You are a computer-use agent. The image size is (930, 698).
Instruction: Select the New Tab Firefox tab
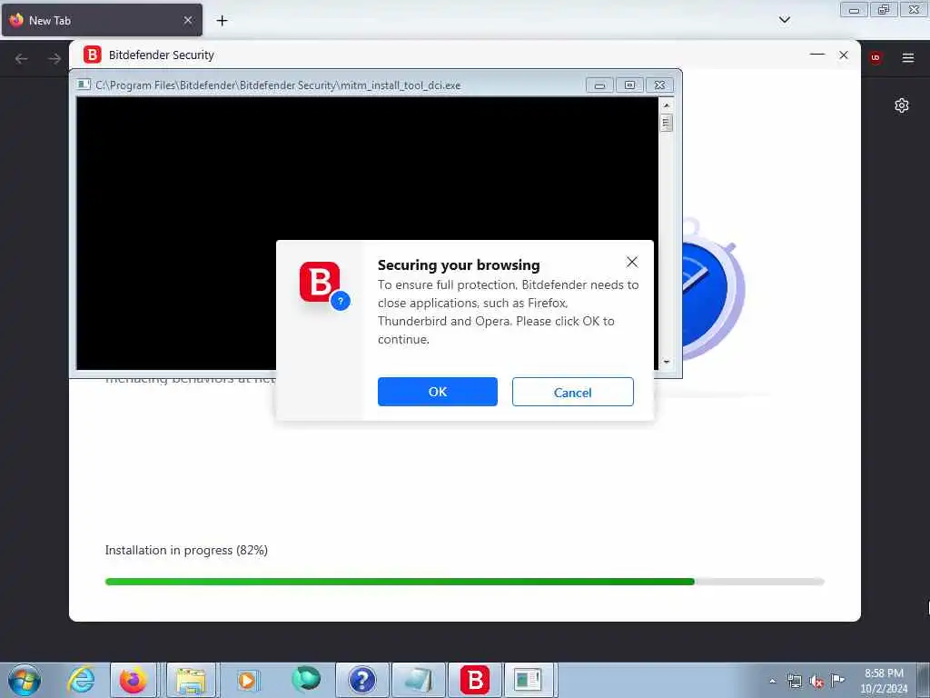pyautogui.click(x=102, y=20)
